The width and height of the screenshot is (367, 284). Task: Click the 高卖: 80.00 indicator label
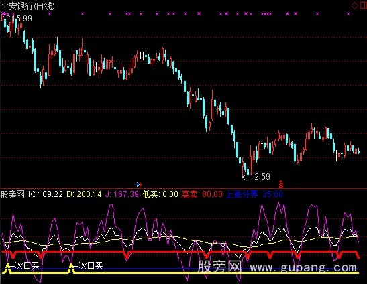click(x=202, y=194)
